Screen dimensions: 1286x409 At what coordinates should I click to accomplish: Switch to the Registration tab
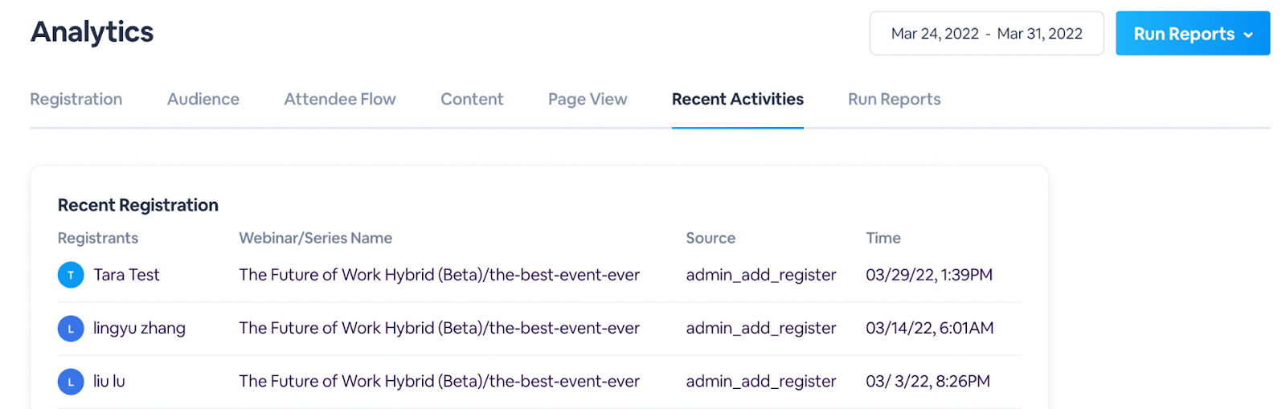coord(76,99)
